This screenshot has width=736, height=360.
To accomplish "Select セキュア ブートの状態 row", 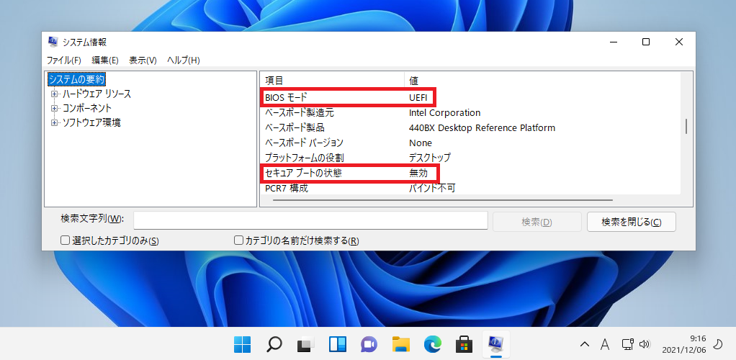I will point(470,173).
